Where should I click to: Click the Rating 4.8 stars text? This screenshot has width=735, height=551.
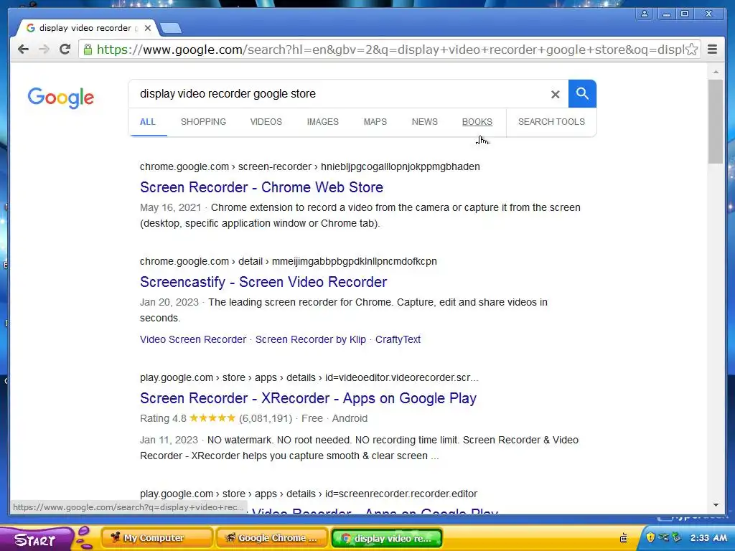187,418
